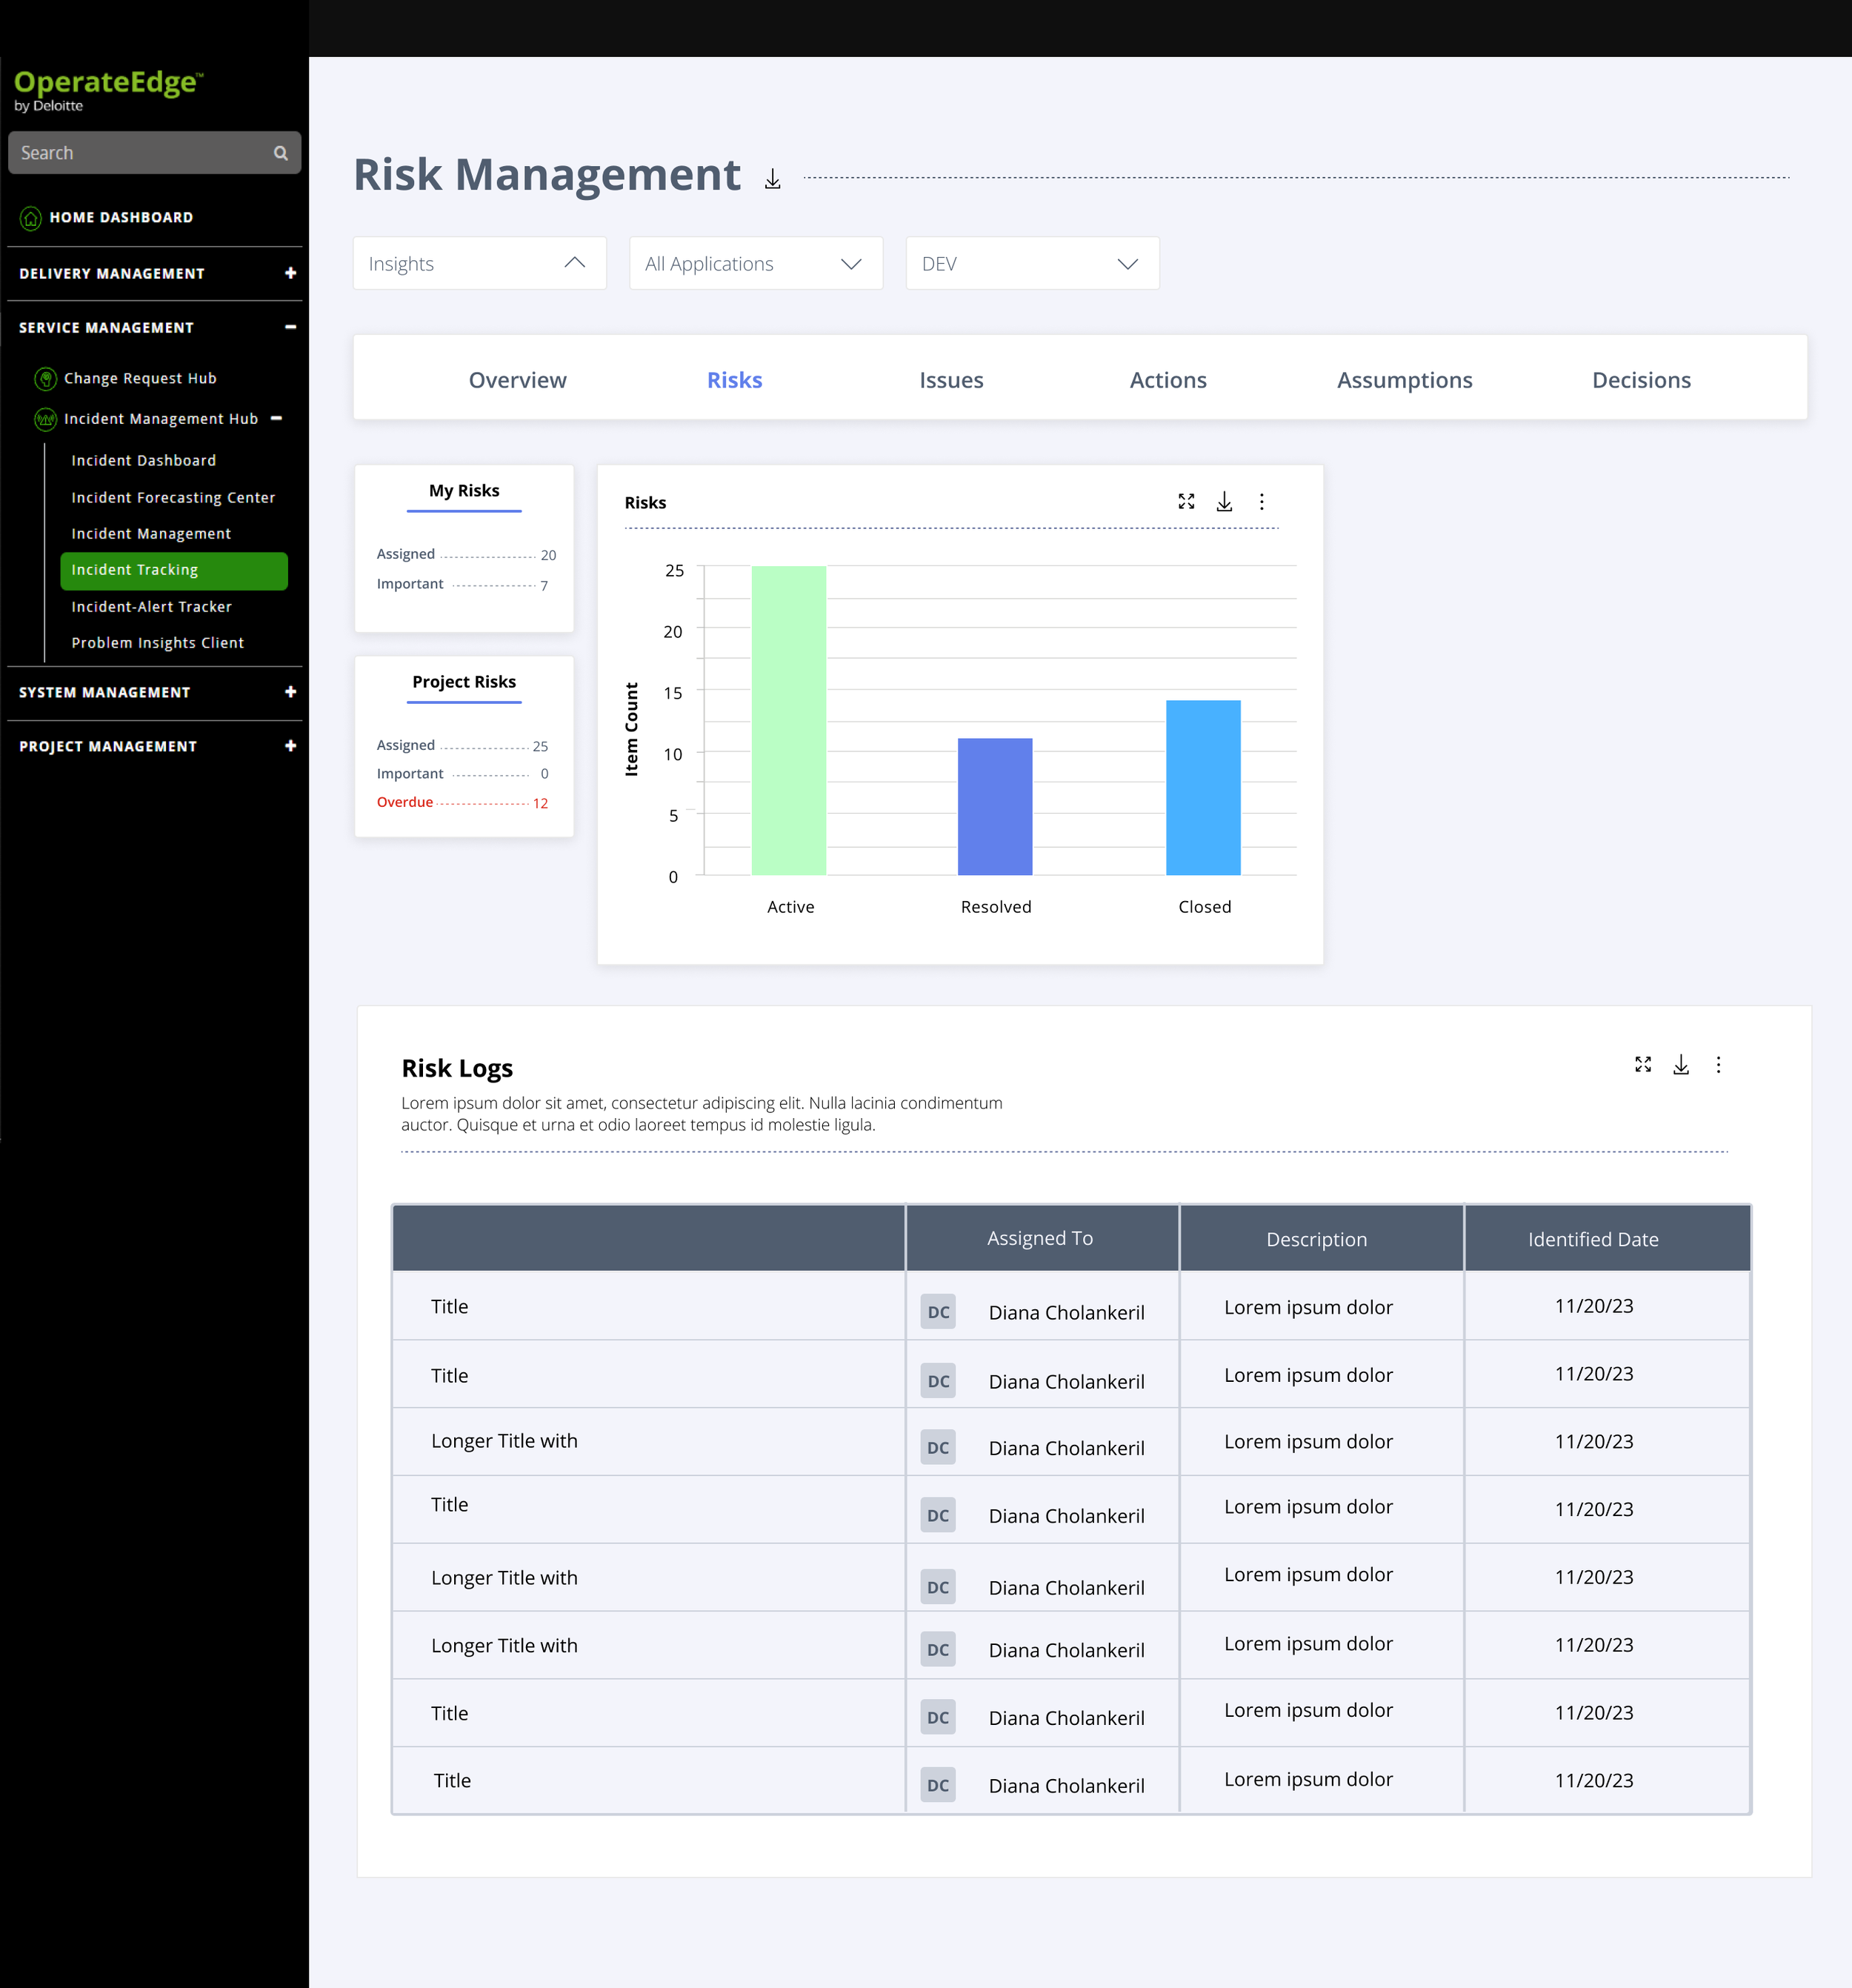Download the Risk Logs table
1852x1988 pixels.
click(1681, 1065)
